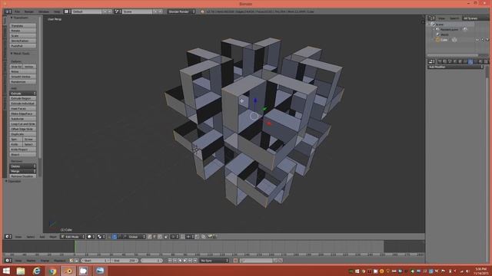Click the Translate button

click(23, 25)
